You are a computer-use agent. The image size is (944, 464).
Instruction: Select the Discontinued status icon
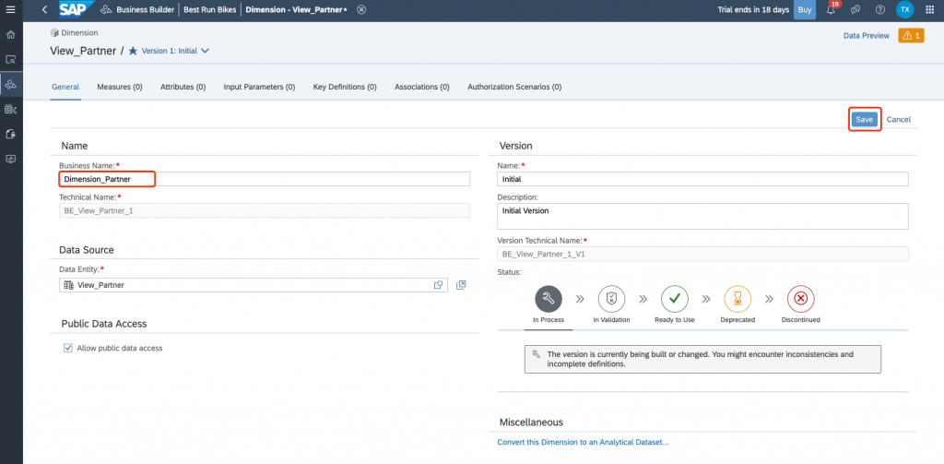[801, 298]
